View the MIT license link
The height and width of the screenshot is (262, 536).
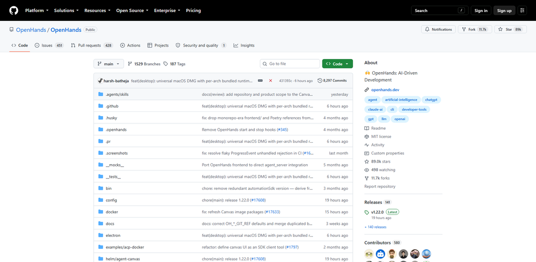(x=378, y=136)
